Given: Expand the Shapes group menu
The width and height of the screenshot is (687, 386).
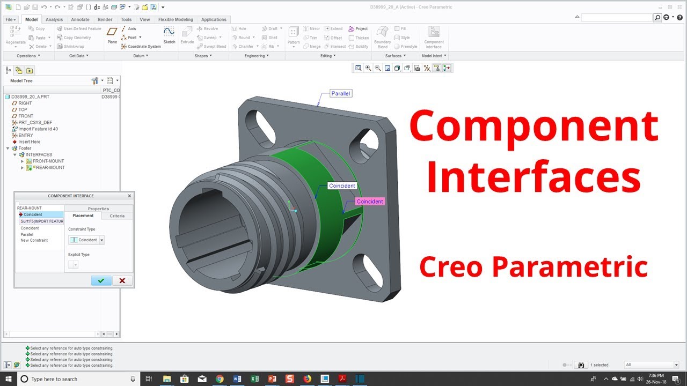Looking at the screenshot, I should (203, 56).
